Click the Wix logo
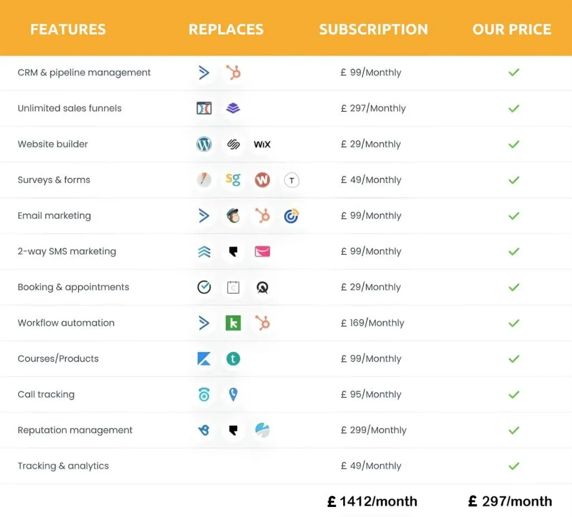 click(x=262, y=144)
